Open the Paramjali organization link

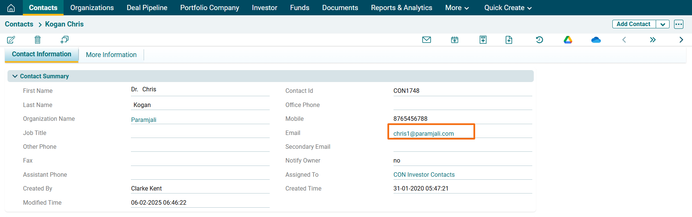click(x=144, y=120)
